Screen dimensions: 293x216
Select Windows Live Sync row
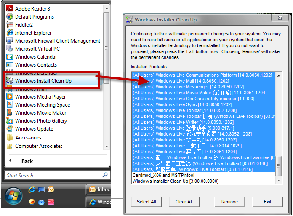tap(203, 104)
